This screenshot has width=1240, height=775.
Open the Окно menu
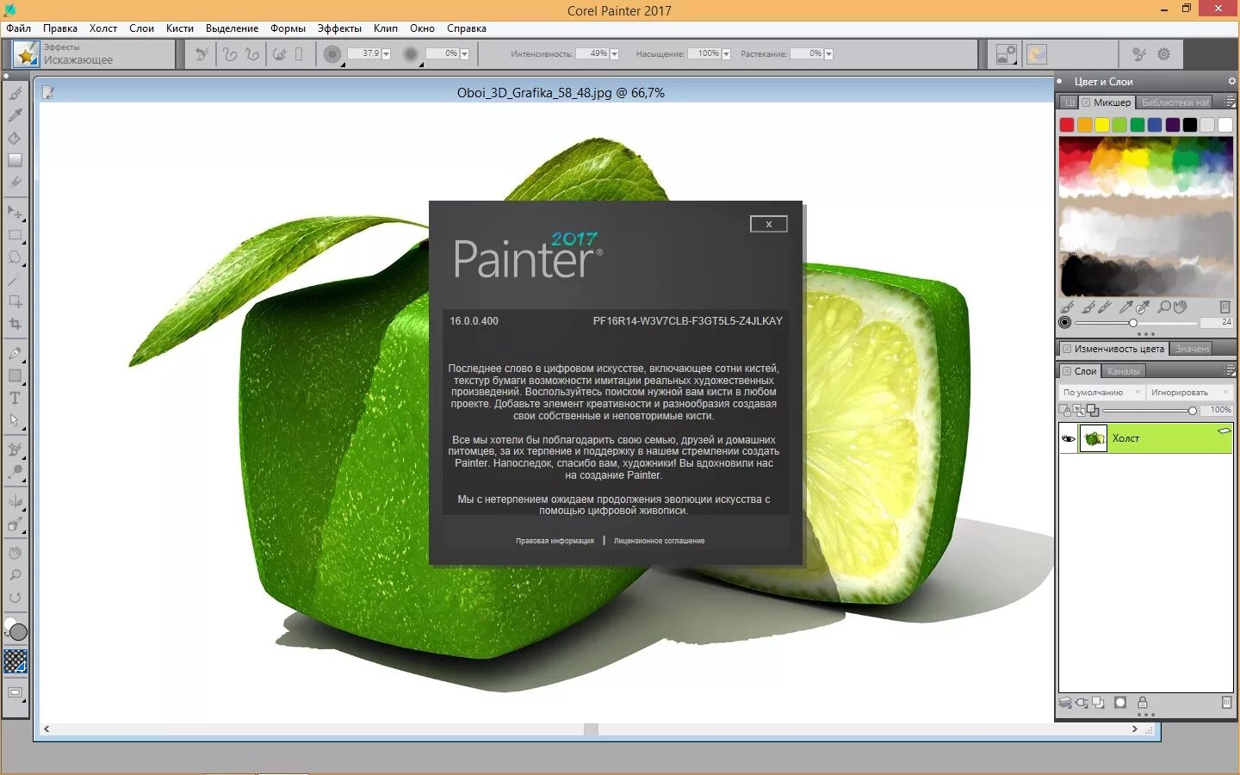[x=422, y=28]
